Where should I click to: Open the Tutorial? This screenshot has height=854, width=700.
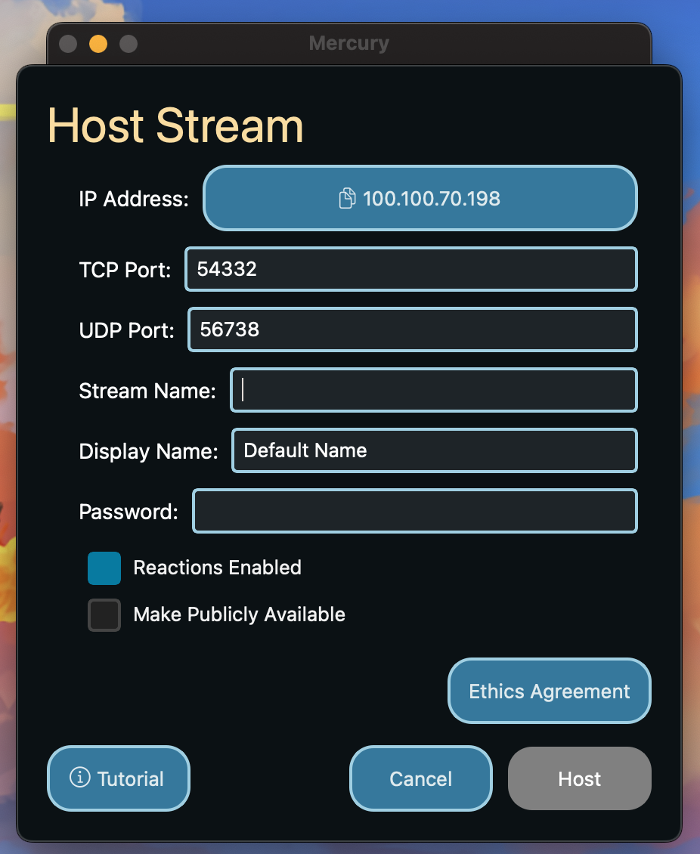coord(118,778)
